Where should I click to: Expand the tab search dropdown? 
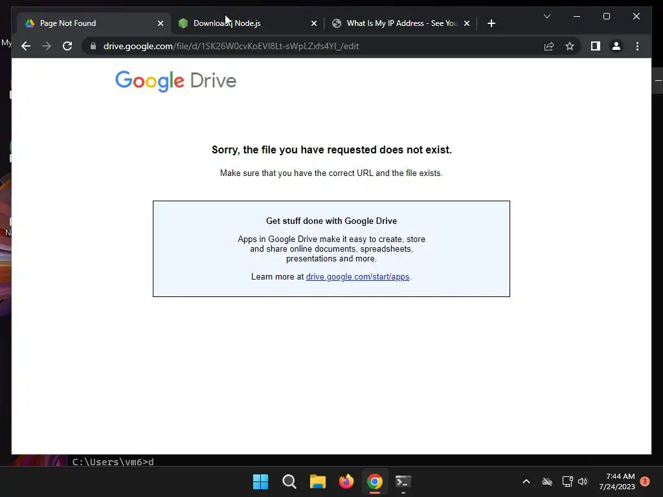(x=546, y=16)
